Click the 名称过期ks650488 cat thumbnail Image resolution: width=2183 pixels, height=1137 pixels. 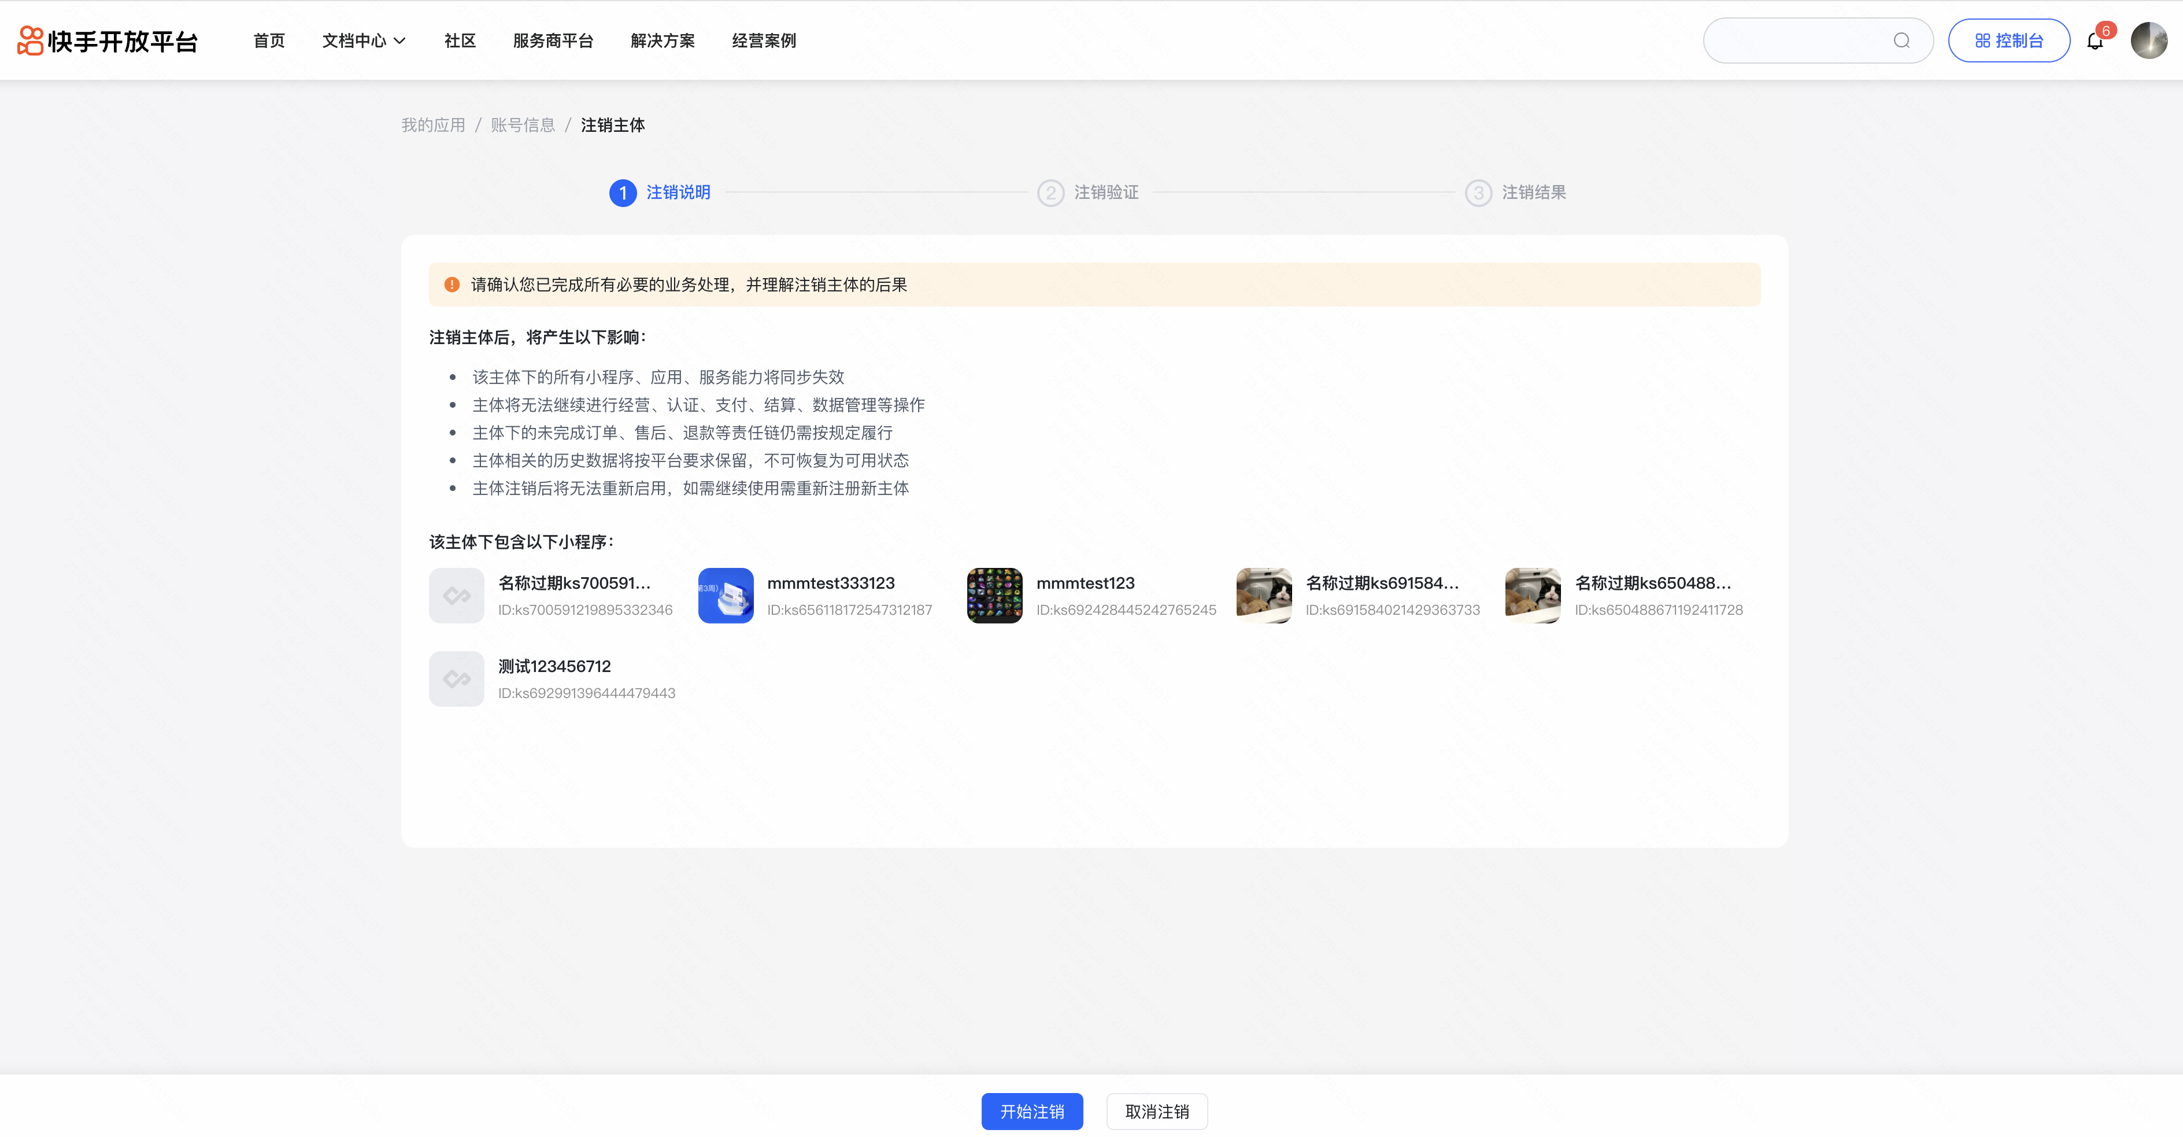[1532, 595]
